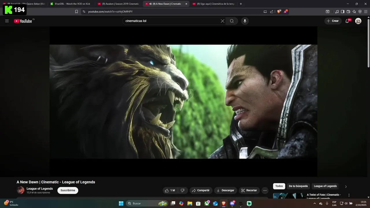Switch input language ESP LAA
The height and width of the screenshot is (208, 370).
pos(334,203)
